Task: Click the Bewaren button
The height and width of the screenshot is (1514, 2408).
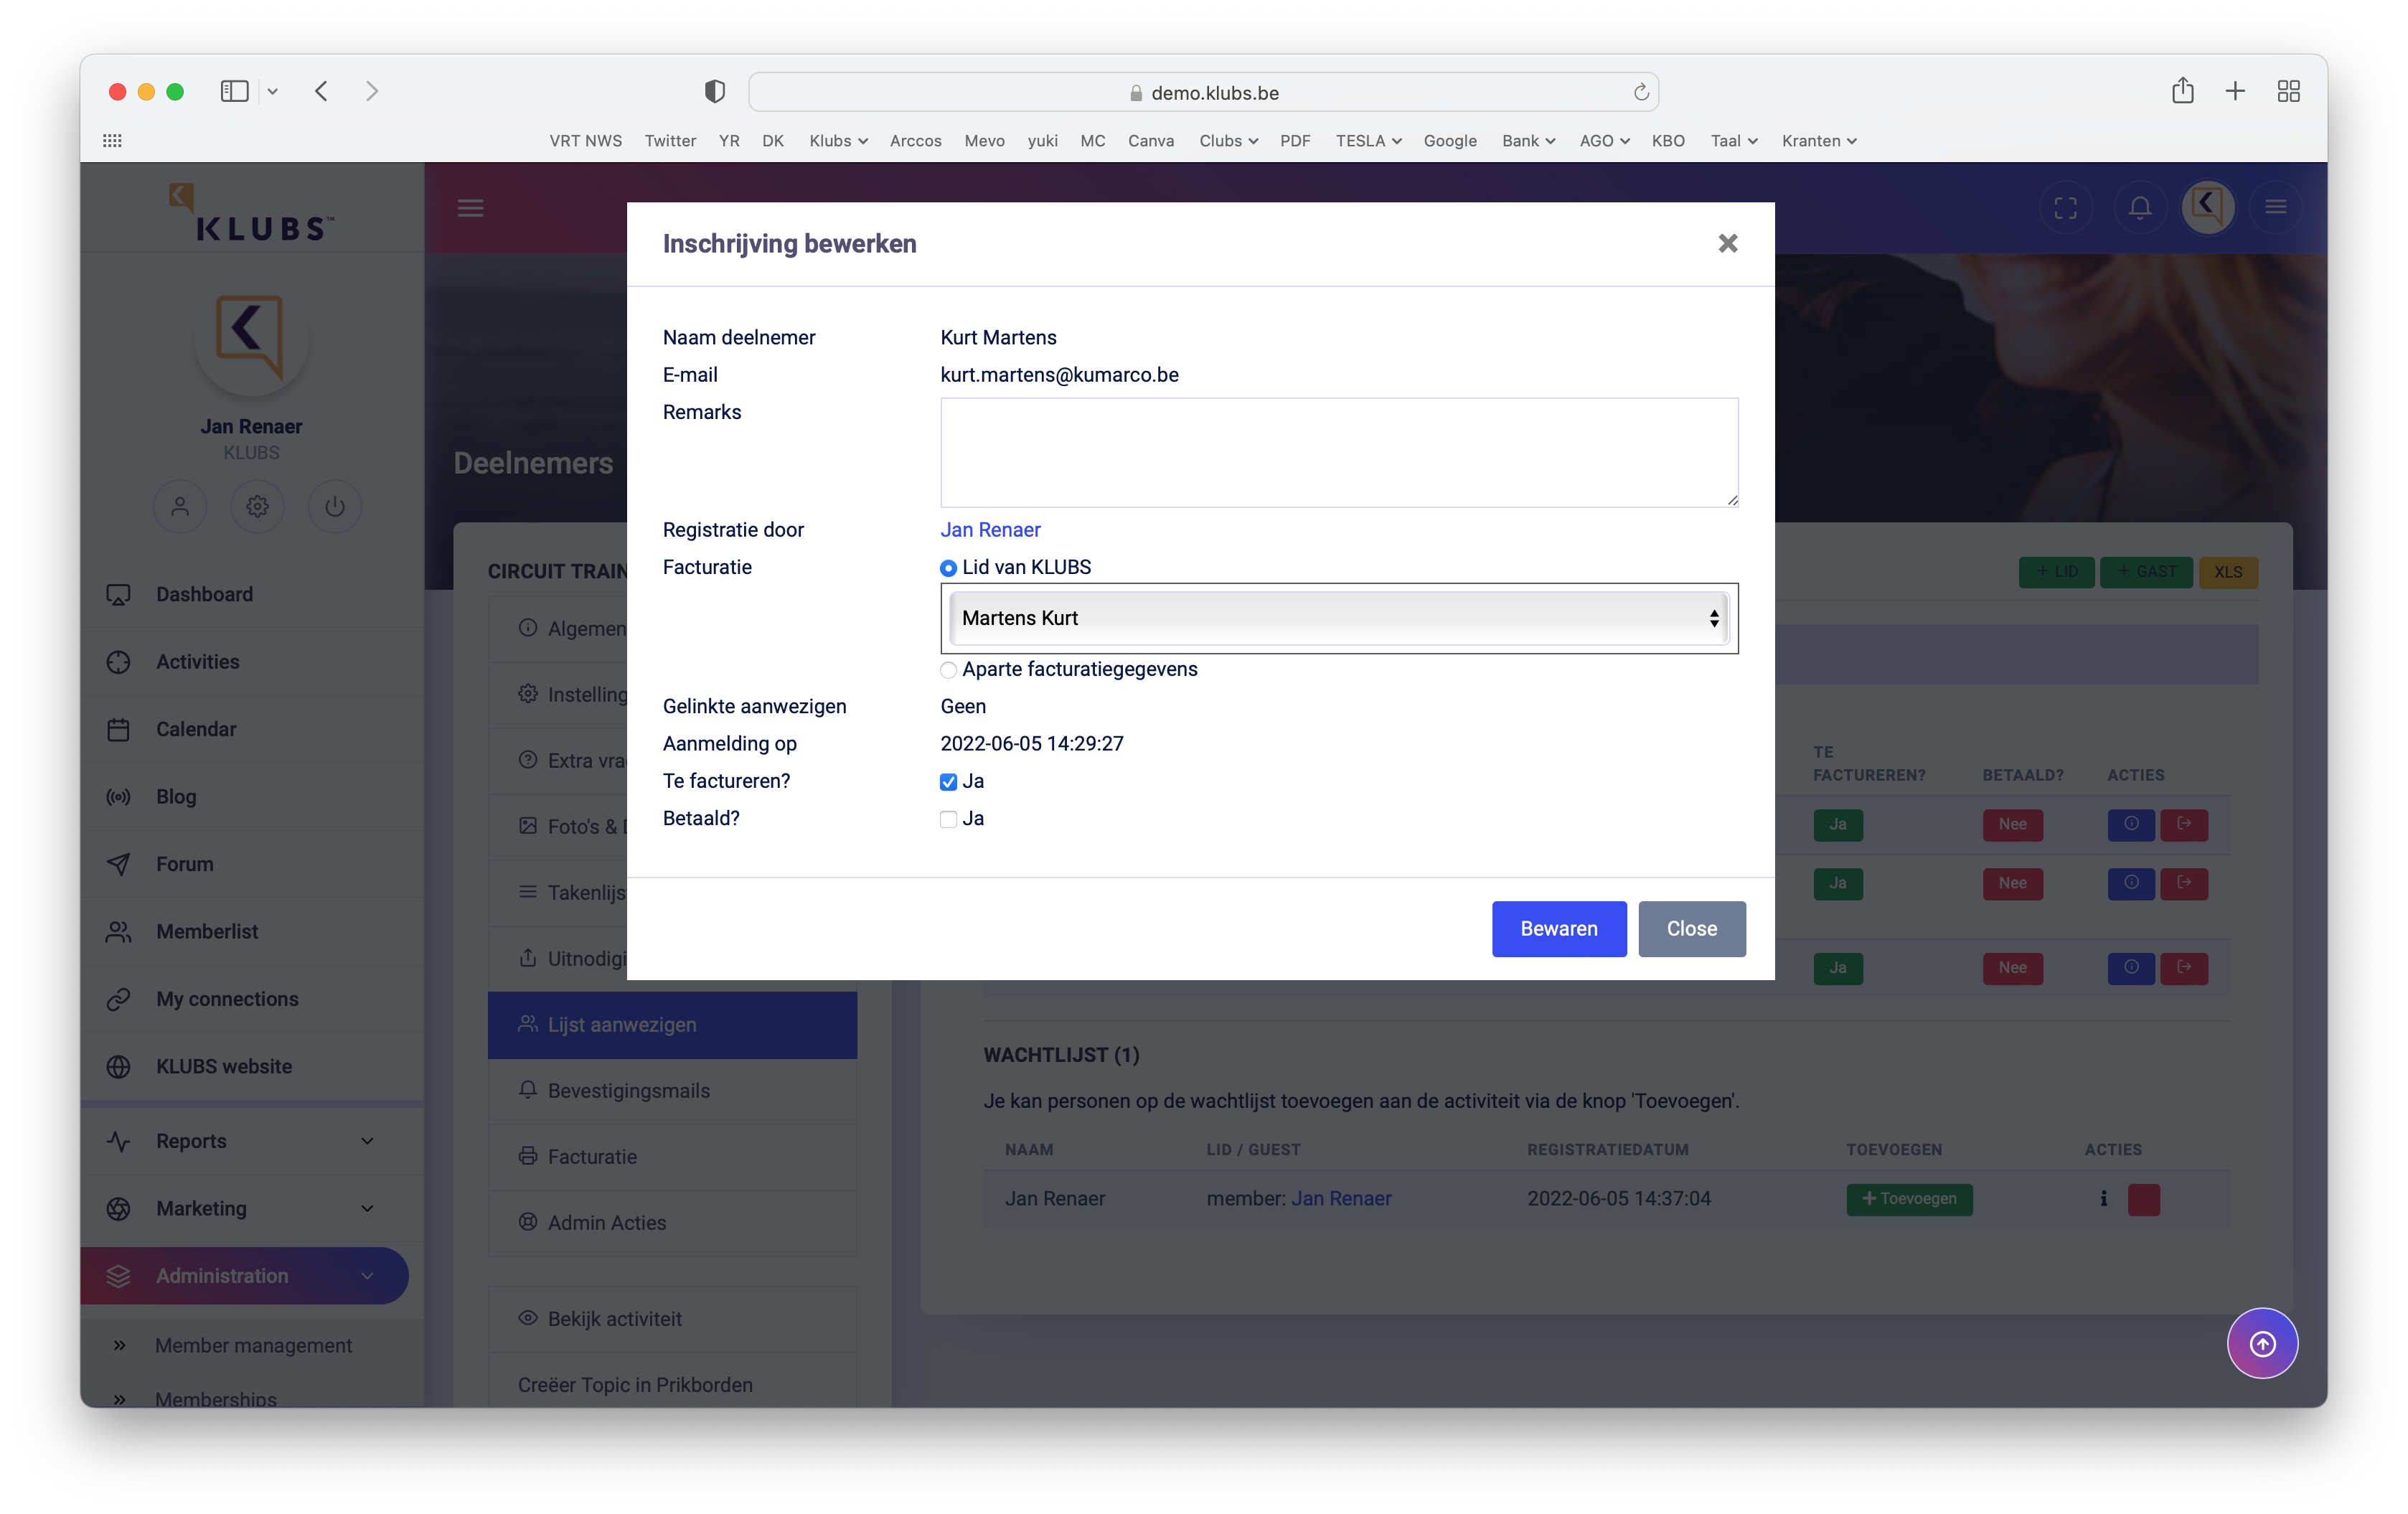Action: point(1558,928)
